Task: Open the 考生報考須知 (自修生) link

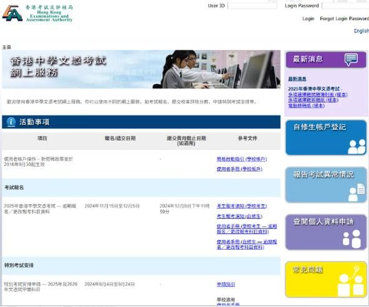Action: pyautogui.click(x=239, y=217)
